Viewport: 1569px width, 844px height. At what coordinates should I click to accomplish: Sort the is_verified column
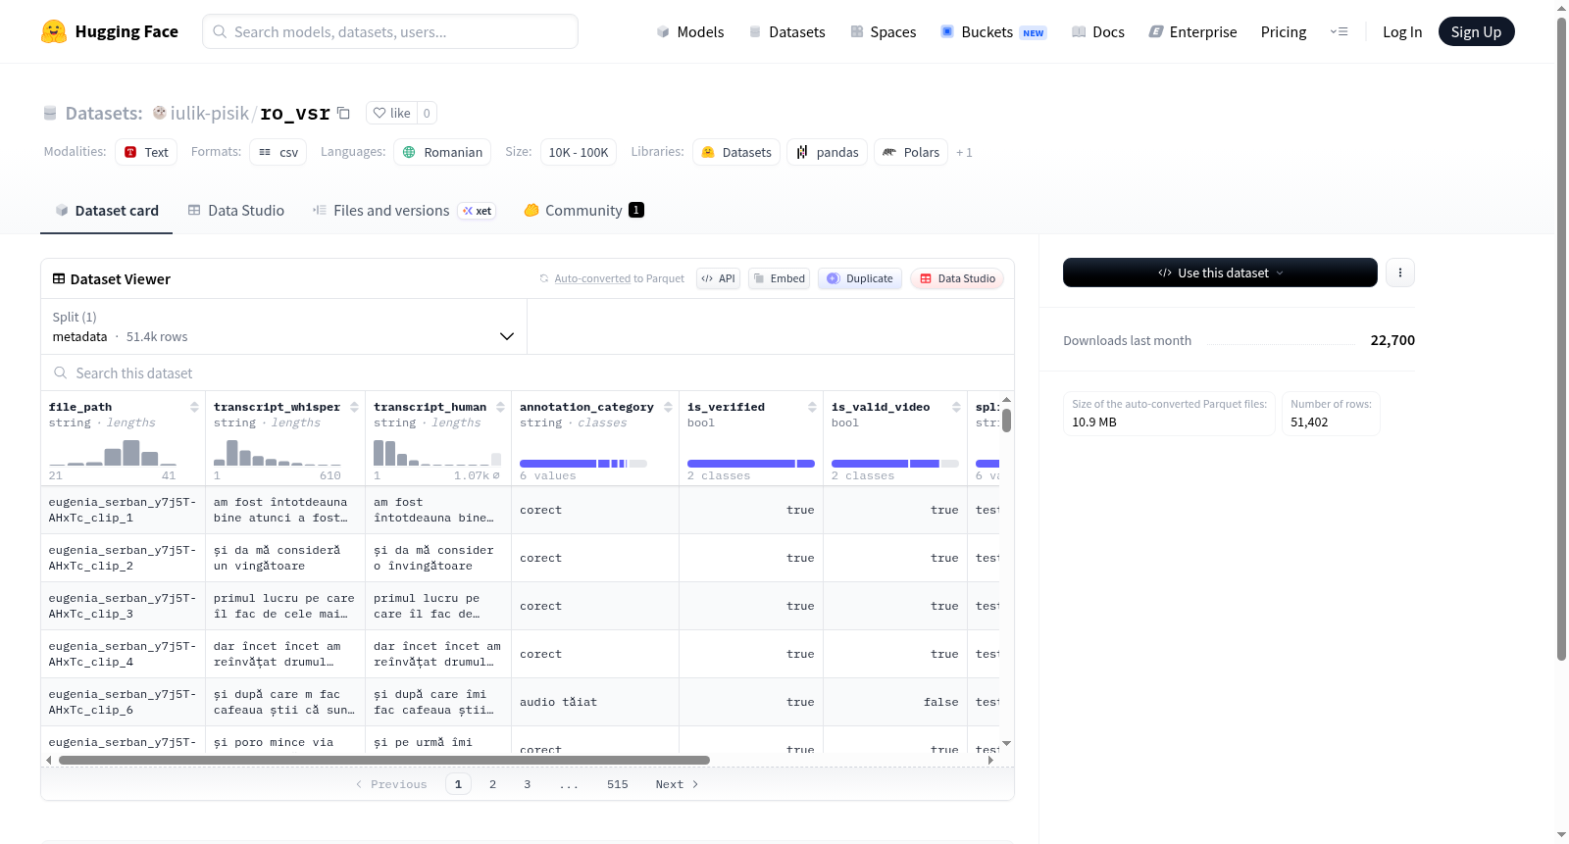[x=812, y=407]
